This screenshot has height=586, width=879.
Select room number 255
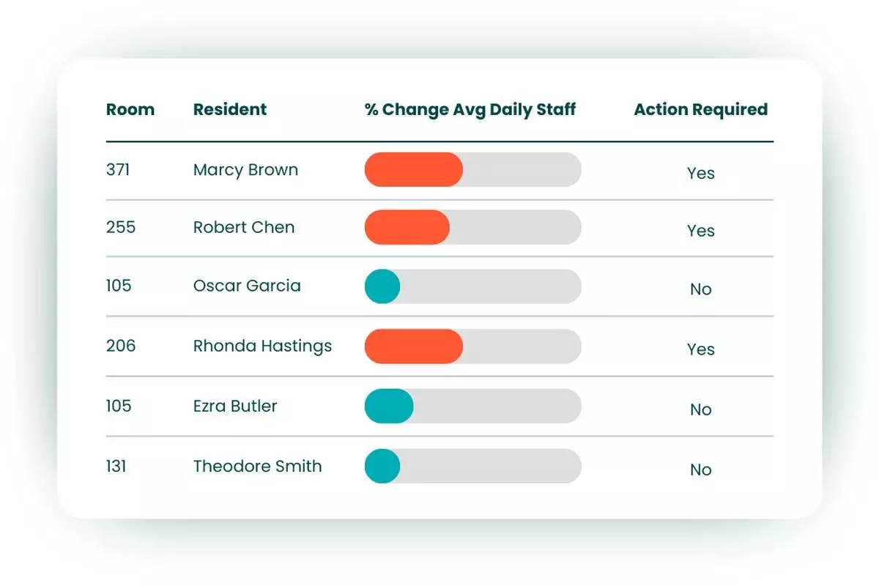(x=121, y=227)
